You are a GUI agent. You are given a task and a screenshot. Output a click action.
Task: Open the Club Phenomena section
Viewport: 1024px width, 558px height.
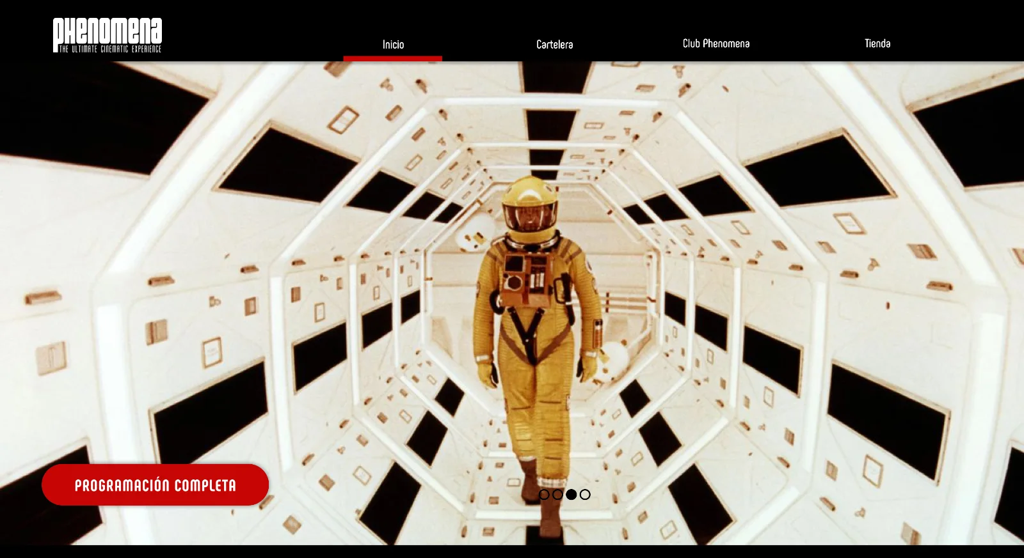pyautogui.click(x=716, y=43)
